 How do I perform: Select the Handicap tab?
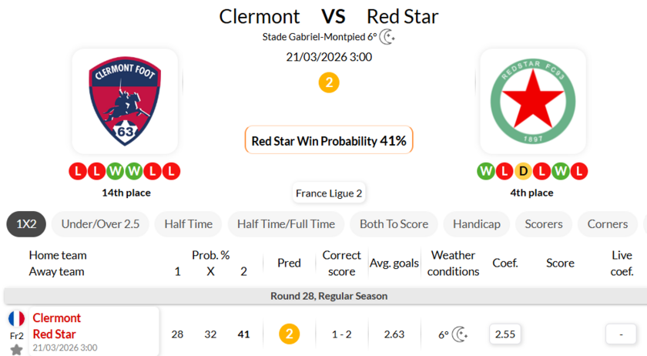[476, 223]
